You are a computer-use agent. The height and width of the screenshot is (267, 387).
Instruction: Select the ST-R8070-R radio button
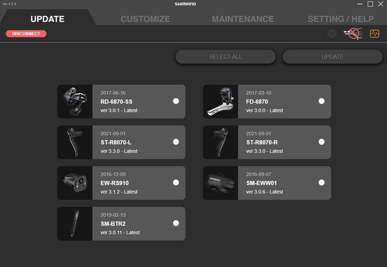[x=321, y=142]
